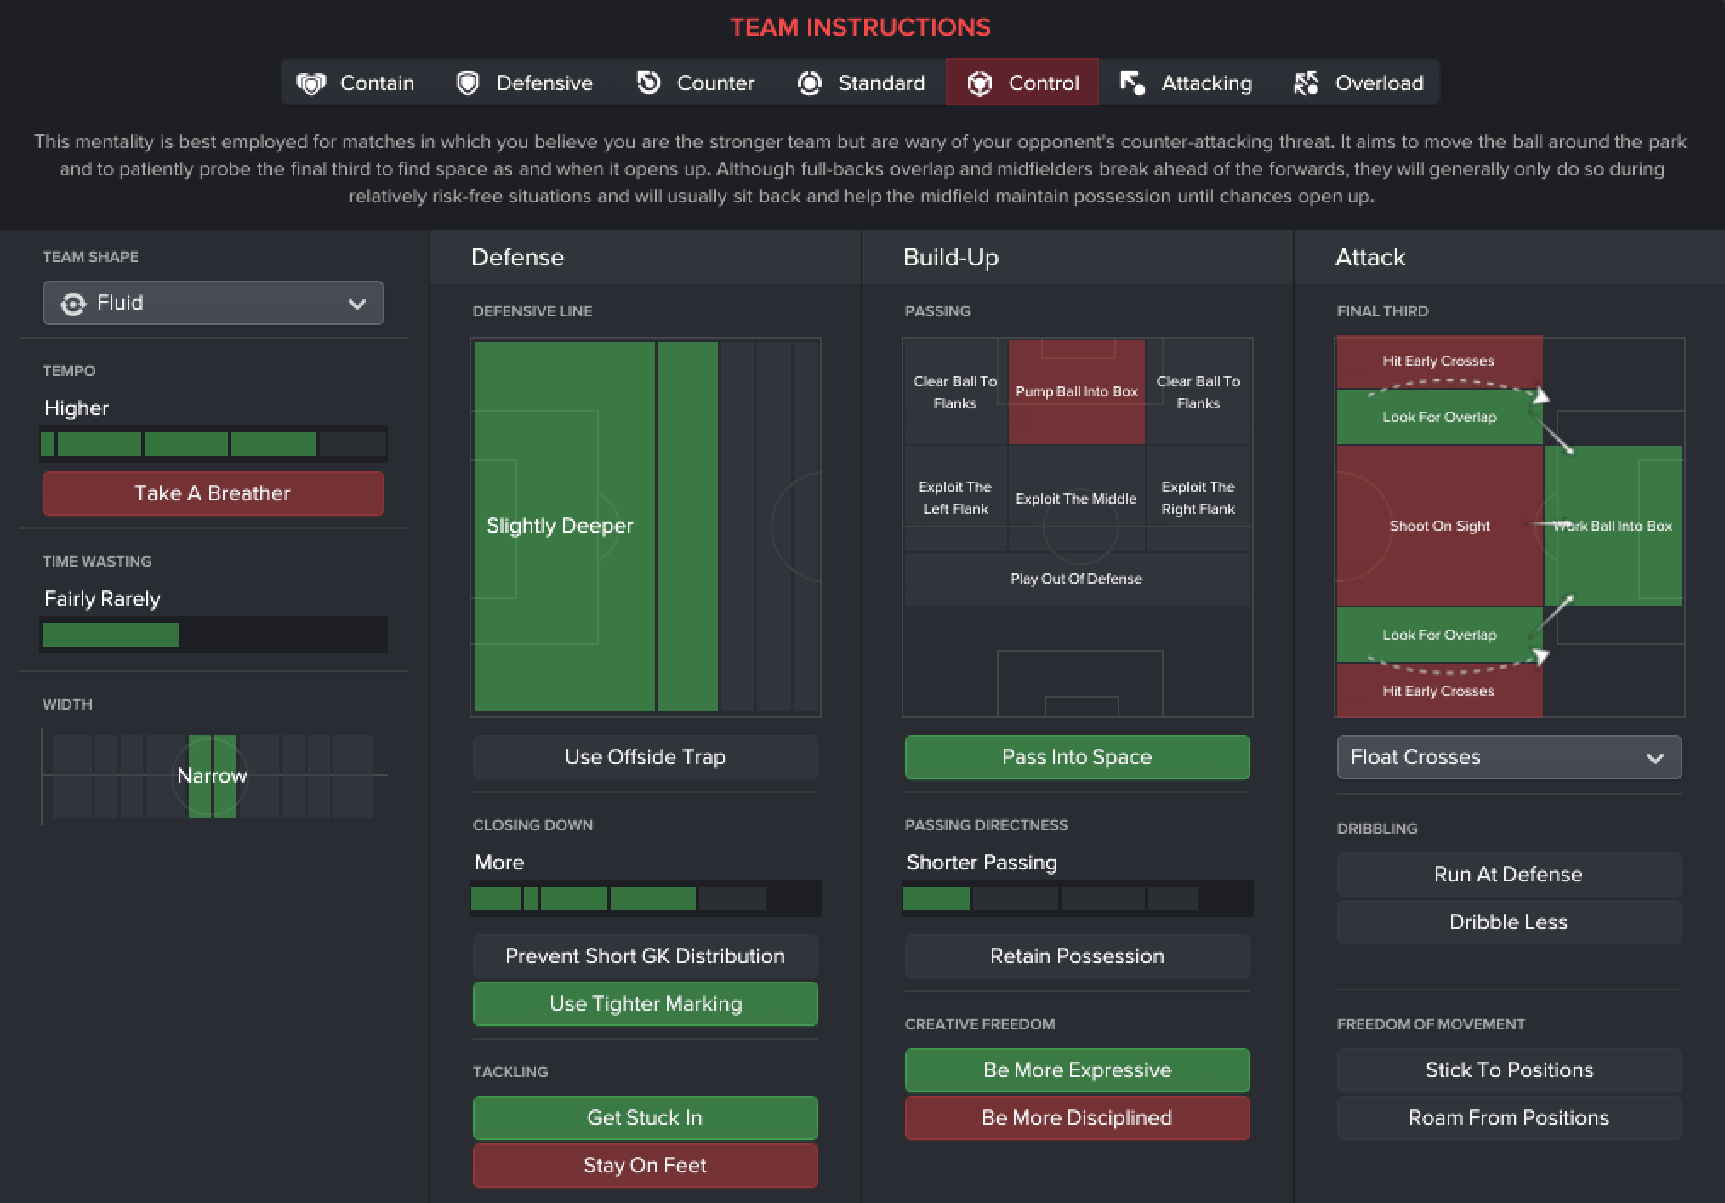Switch to Attacking mentality

(1187, 83)
